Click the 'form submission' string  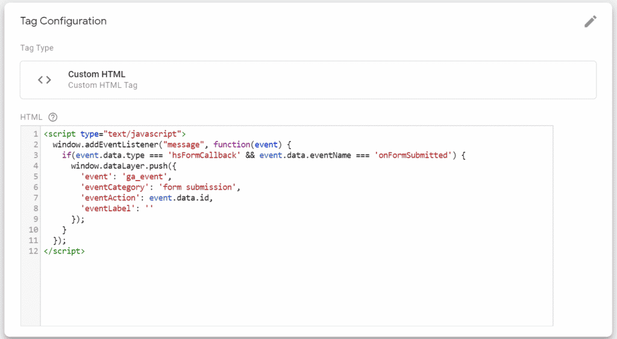click(x=197, y=187)
